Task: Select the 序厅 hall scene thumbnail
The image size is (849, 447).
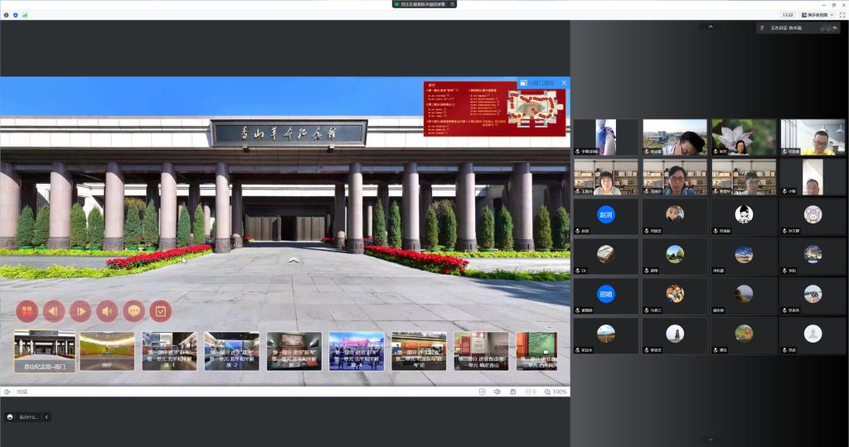Action: pyautogui.click(x=107, y=351)
